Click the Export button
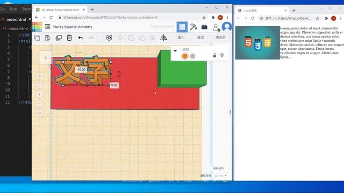 pos(200,38)
